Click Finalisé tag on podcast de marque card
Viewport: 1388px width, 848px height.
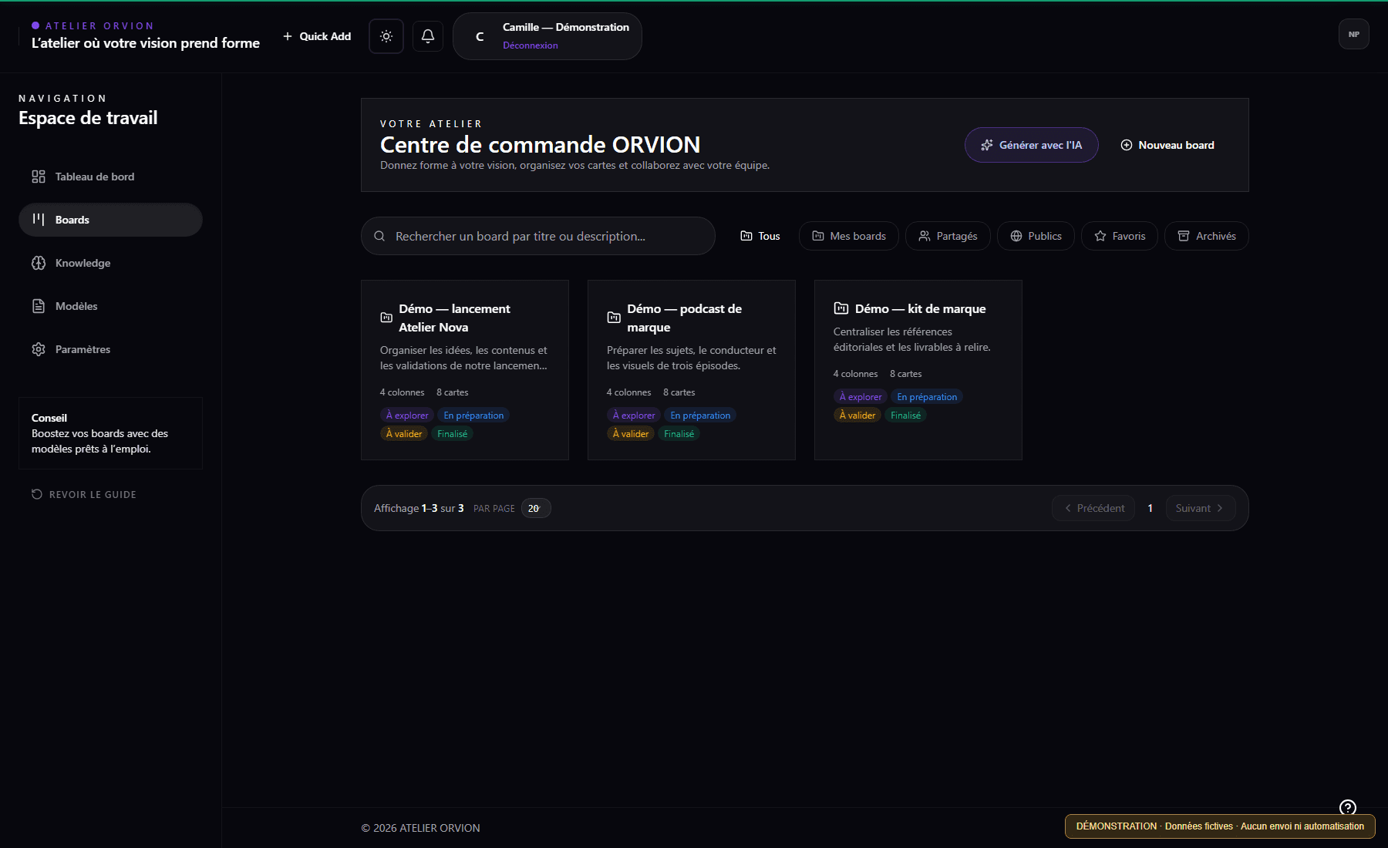[679, 434]
